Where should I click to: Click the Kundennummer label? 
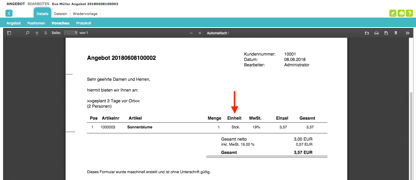pyautogui.click(x=260, y=54)
